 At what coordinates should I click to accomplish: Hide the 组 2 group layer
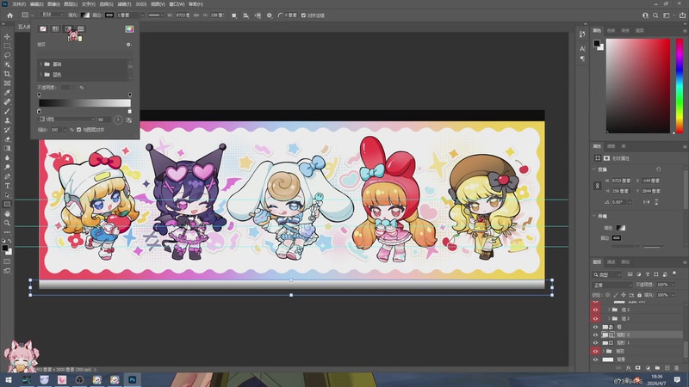[x=595, y=310]
